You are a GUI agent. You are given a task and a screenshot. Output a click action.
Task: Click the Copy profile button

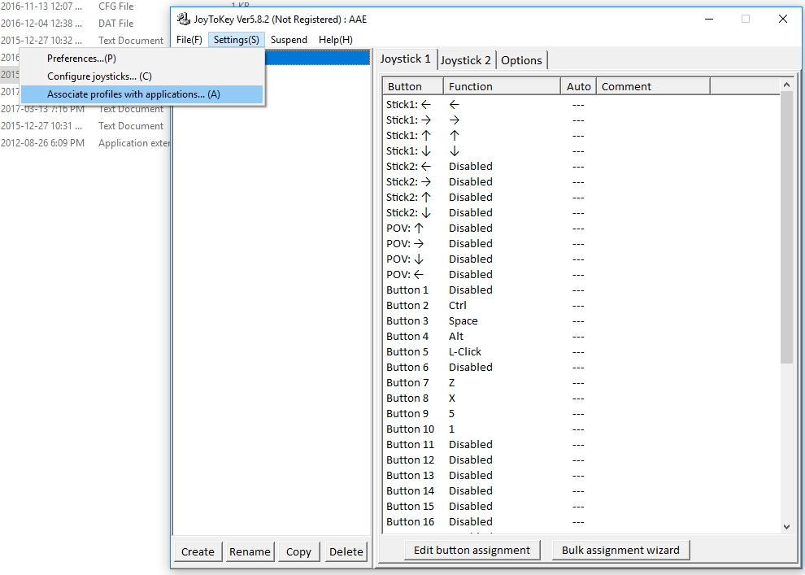(x=298, y=552)
